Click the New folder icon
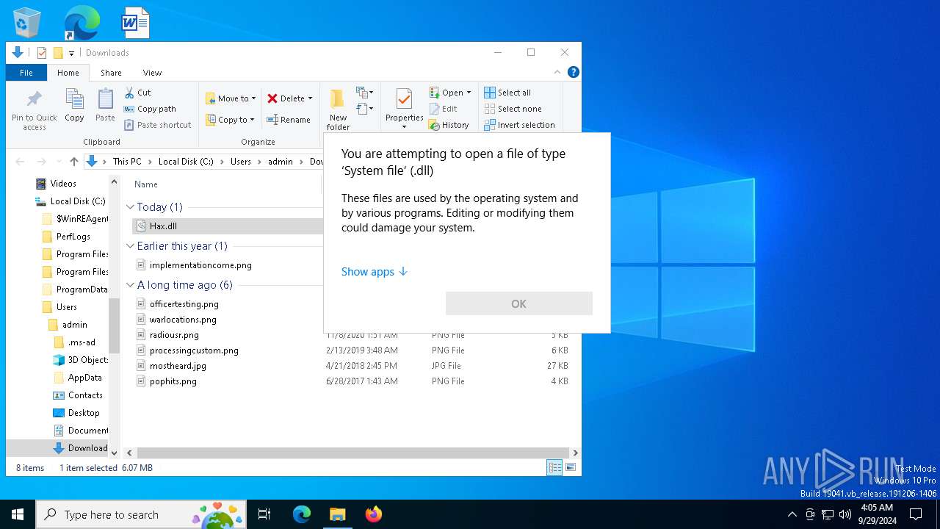This screenshot has height=529, width=940. [337, 99]
